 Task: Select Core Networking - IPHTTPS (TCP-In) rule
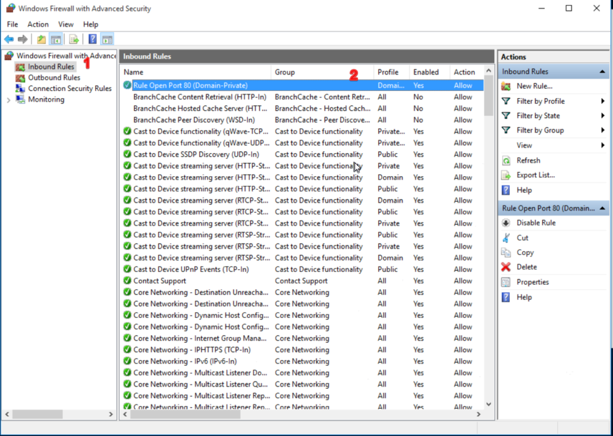302,350
